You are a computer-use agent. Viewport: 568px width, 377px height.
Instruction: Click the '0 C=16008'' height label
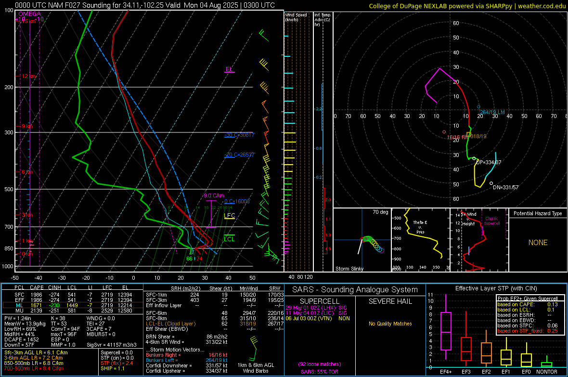[237, 202]
